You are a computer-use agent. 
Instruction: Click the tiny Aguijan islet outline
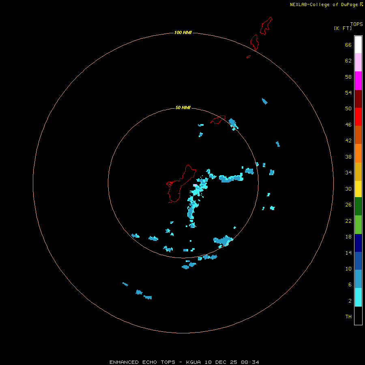pyautogui.click(x=249, y=56)
